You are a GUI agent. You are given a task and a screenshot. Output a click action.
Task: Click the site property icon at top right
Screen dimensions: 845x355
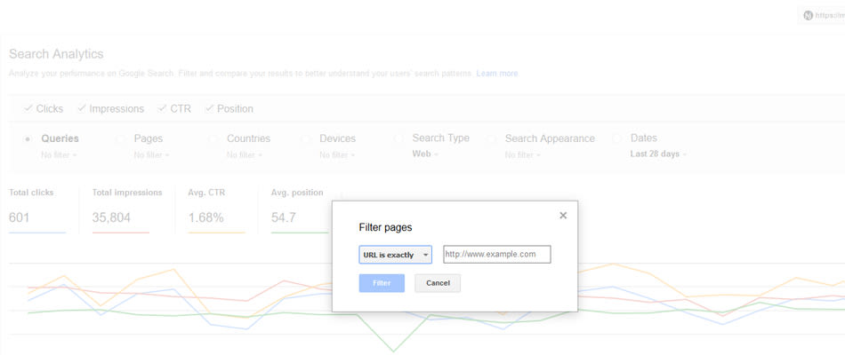click(x=808, y=16)
